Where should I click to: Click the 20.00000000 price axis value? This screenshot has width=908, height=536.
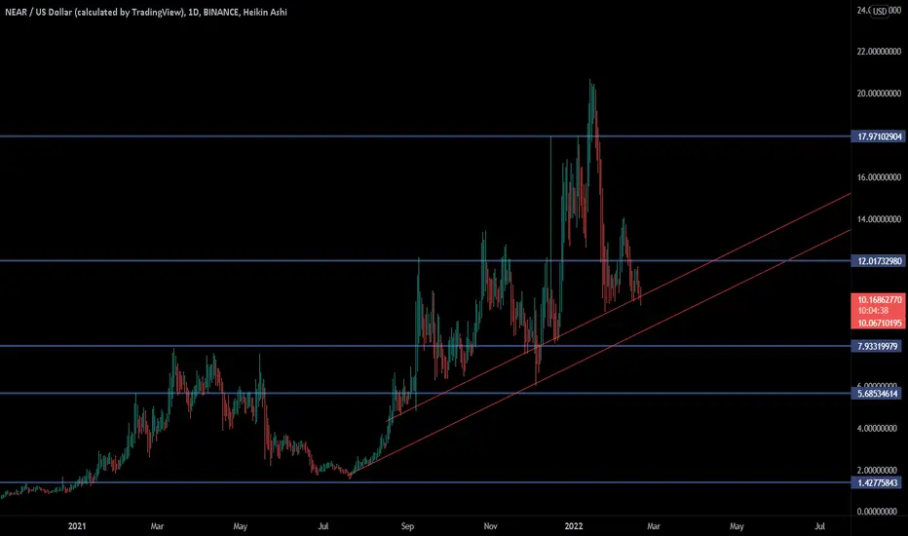pyautogui.click(x=879, y=94)
